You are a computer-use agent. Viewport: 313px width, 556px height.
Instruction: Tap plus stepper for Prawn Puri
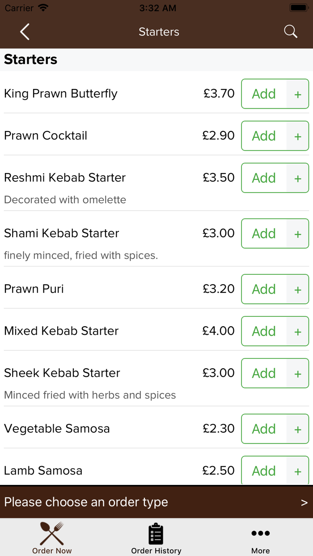coord(298,290)
